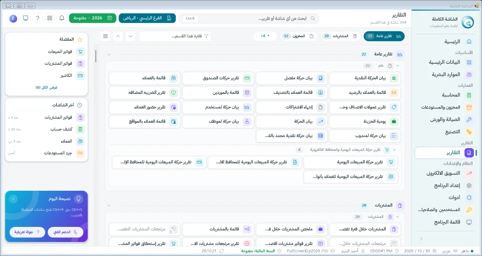Click the briefcase icon of يومية الخزينة
482x256 pixels.
point(394,121)
